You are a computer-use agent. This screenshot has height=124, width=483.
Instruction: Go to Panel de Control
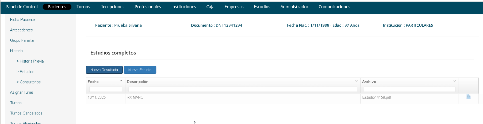[22, 7]
